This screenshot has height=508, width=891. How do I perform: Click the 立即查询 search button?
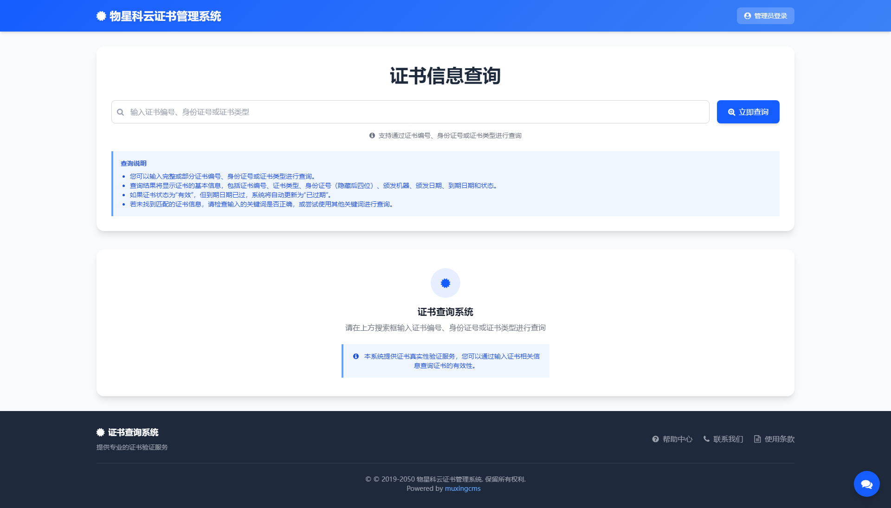(748, 112)
